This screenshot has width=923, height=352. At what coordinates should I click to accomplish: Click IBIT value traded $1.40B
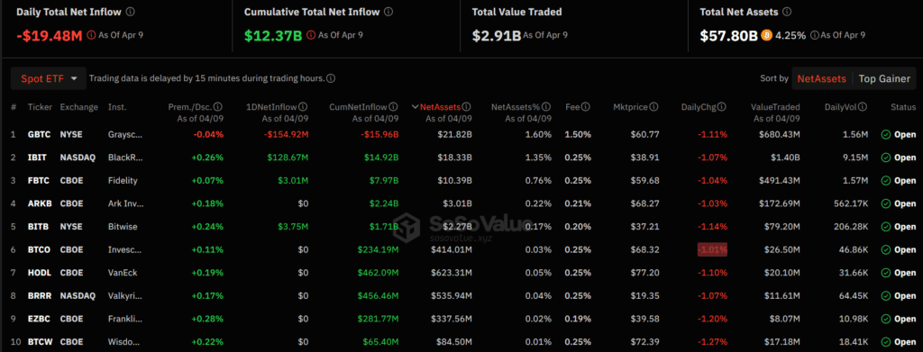point(785,158)
